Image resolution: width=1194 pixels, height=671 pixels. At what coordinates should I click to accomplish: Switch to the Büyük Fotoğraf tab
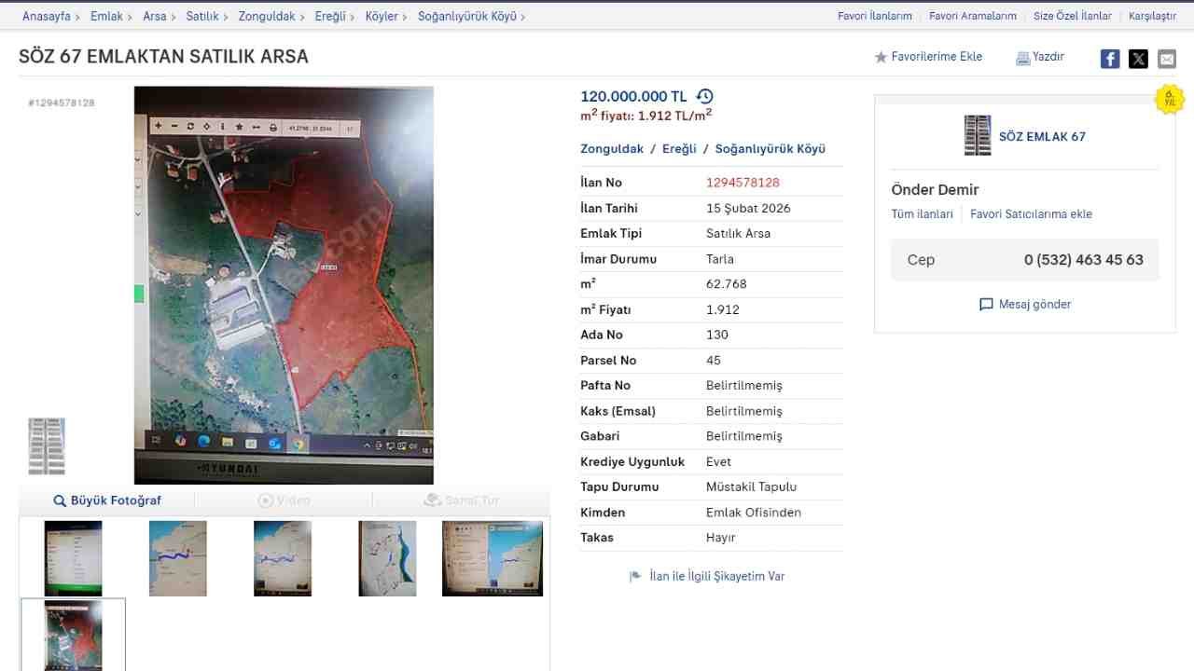point(107,500)
